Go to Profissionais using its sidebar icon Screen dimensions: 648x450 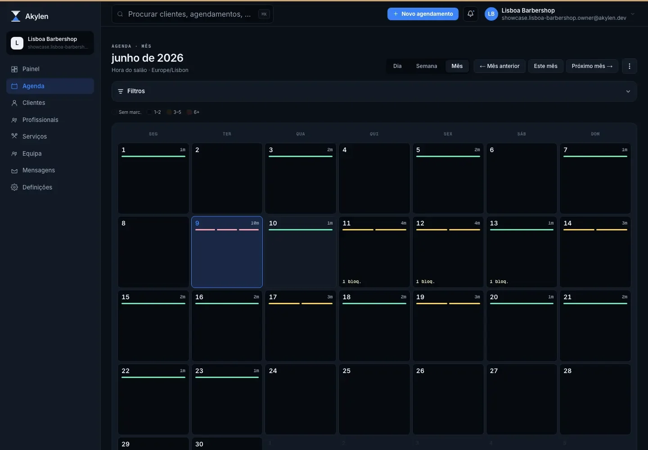14,120
